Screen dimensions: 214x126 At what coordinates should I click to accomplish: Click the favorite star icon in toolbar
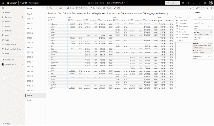click(x=212, y=8)
